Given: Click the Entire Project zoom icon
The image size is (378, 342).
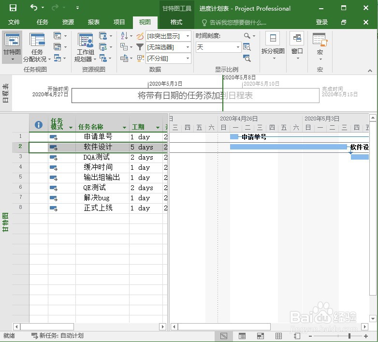Looking at the screenshot, I should (x=247, y=47).
